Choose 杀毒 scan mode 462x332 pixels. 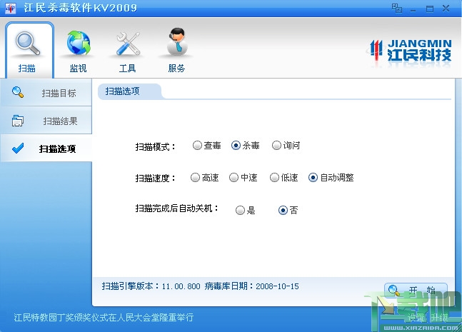tap(245, 145)
